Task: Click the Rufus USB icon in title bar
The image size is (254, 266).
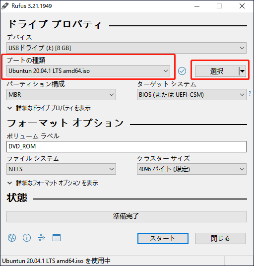Action: [5, 6]
